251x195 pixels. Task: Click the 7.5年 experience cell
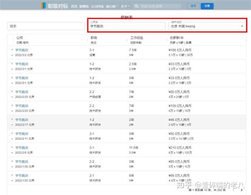click(x=133, y=50)
